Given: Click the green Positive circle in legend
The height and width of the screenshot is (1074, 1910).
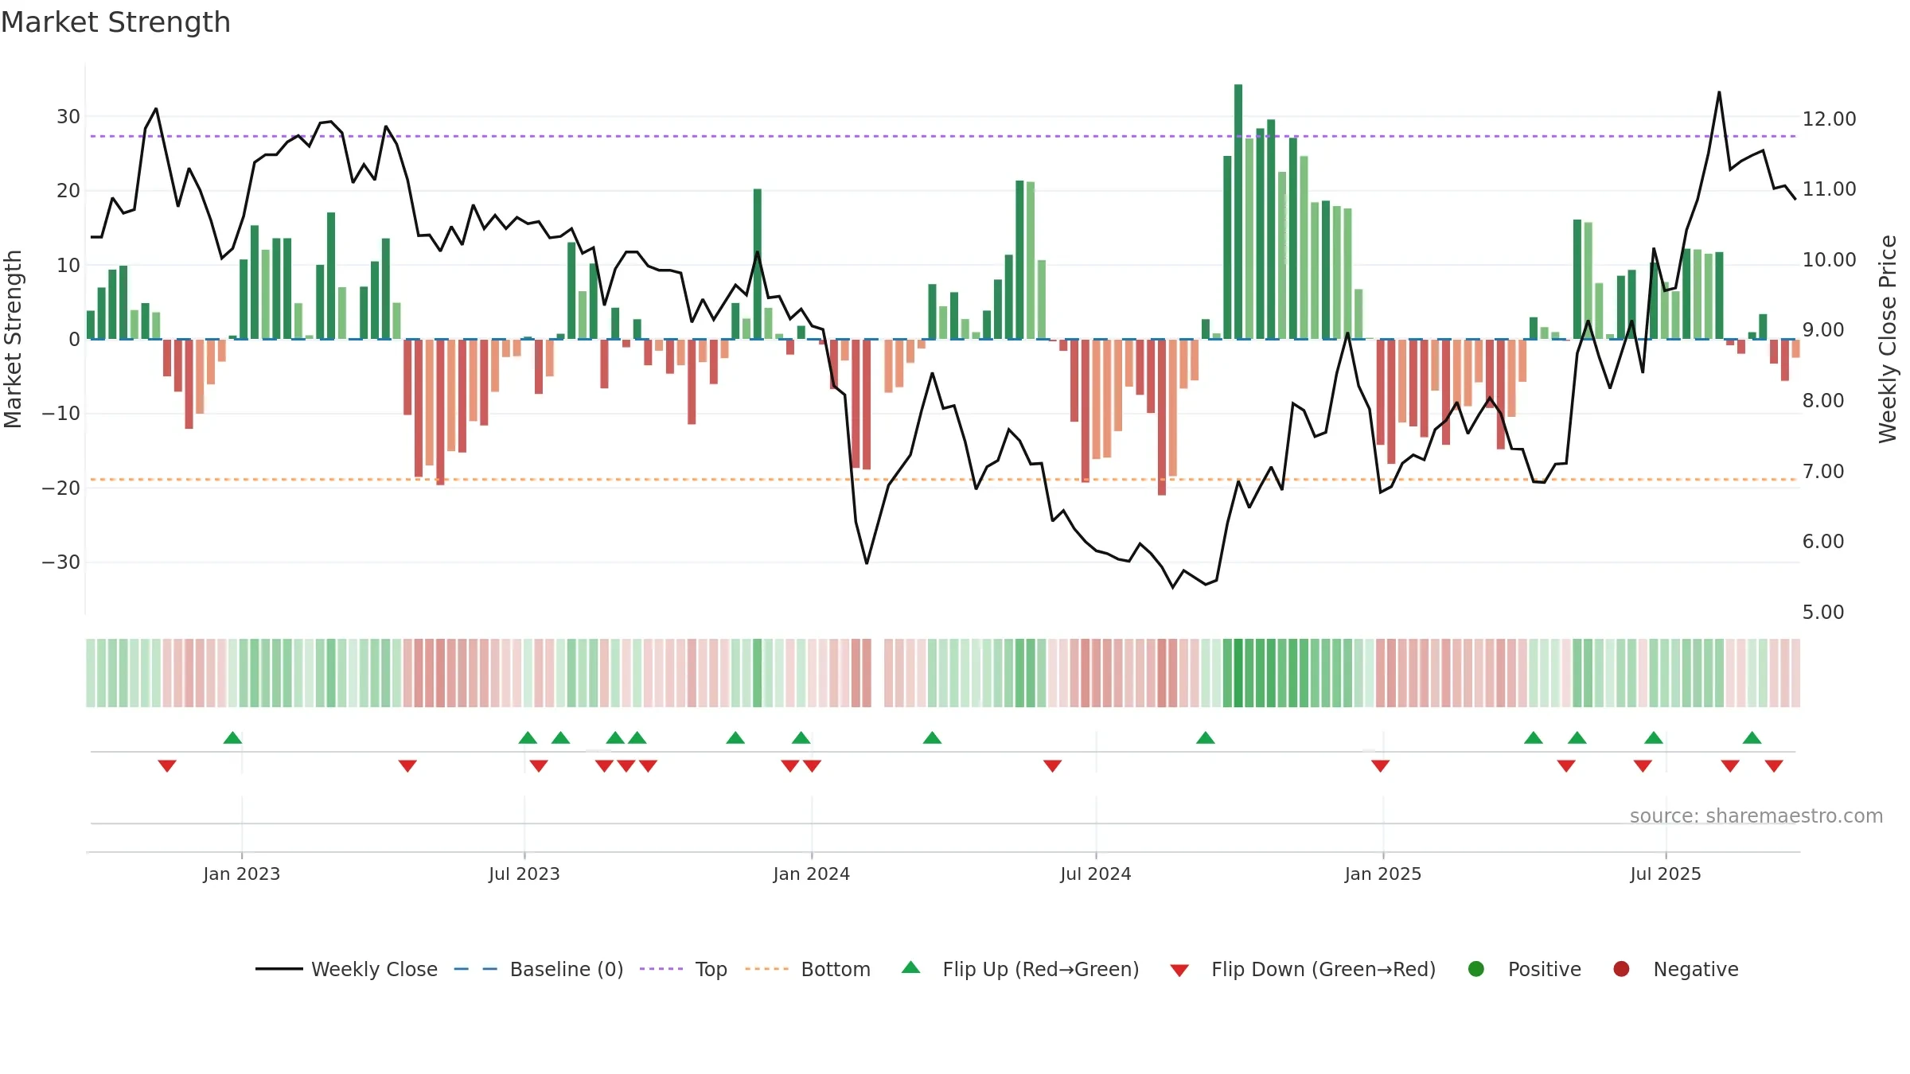Looking at the screenshot, I should pos(1476,969).
